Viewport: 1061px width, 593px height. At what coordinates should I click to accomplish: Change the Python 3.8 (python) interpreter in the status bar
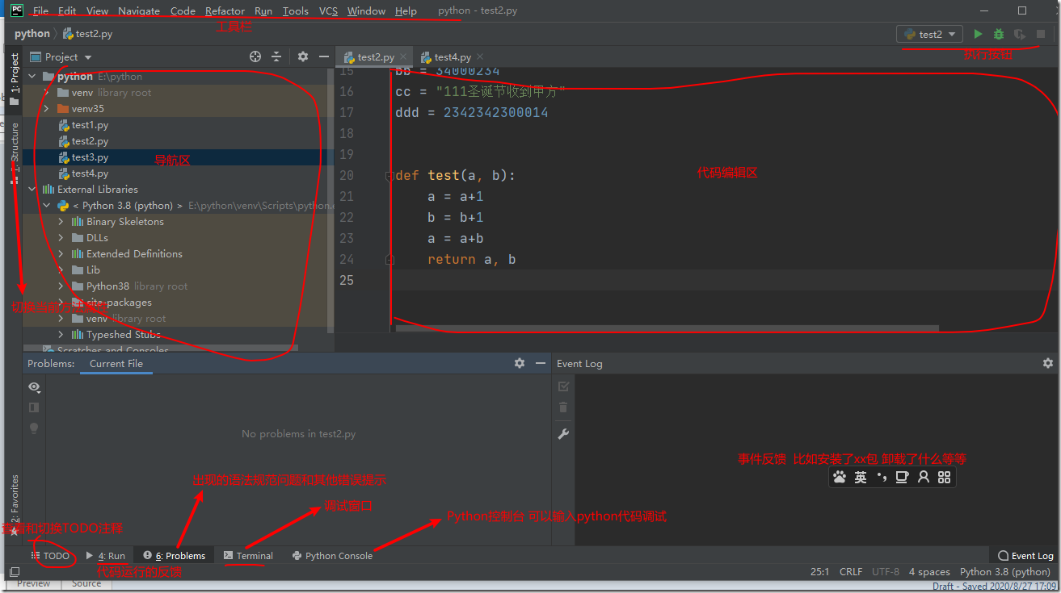tap(1005, 572)
